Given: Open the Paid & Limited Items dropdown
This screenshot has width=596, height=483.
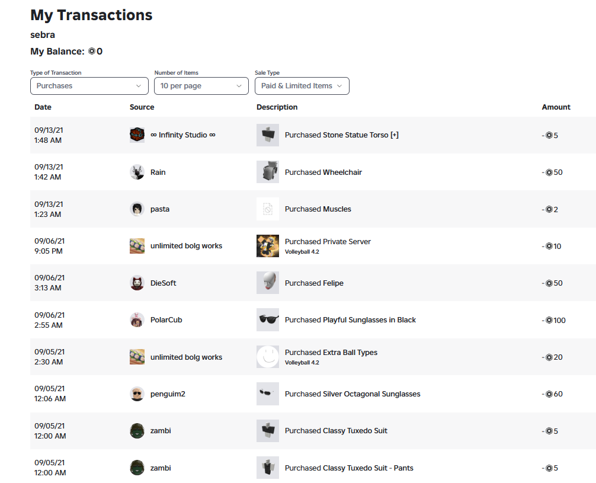Looking at the screenshot, I should pos(302,86).
